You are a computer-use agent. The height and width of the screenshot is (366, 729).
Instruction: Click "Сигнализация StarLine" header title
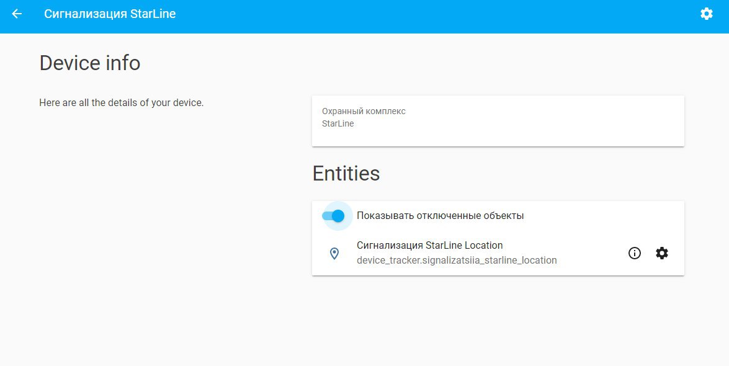pos(110,14)
